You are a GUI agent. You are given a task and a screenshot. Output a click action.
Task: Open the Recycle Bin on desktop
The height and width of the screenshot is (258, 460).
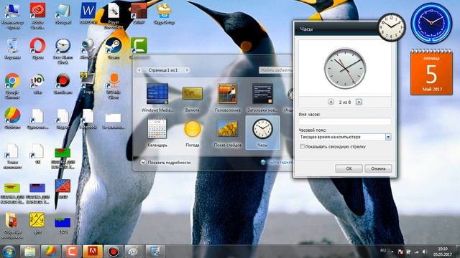click(12, 49)
